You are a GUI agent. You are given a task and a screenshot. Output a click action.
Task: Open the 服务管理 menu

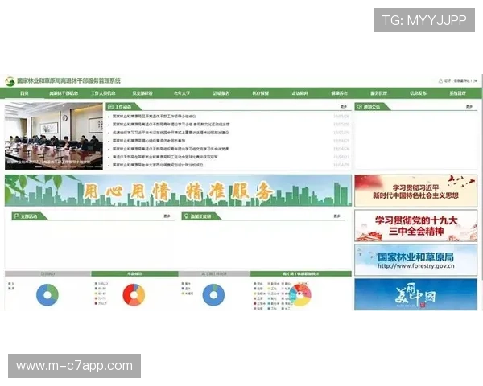point(378,93)
